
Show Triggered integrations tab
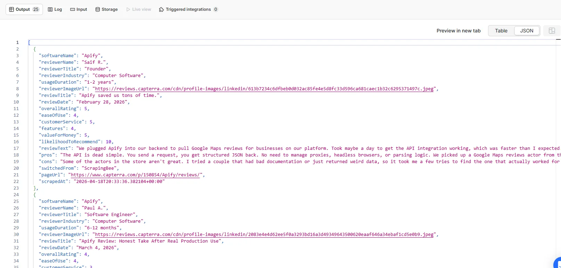coord(188,9)
